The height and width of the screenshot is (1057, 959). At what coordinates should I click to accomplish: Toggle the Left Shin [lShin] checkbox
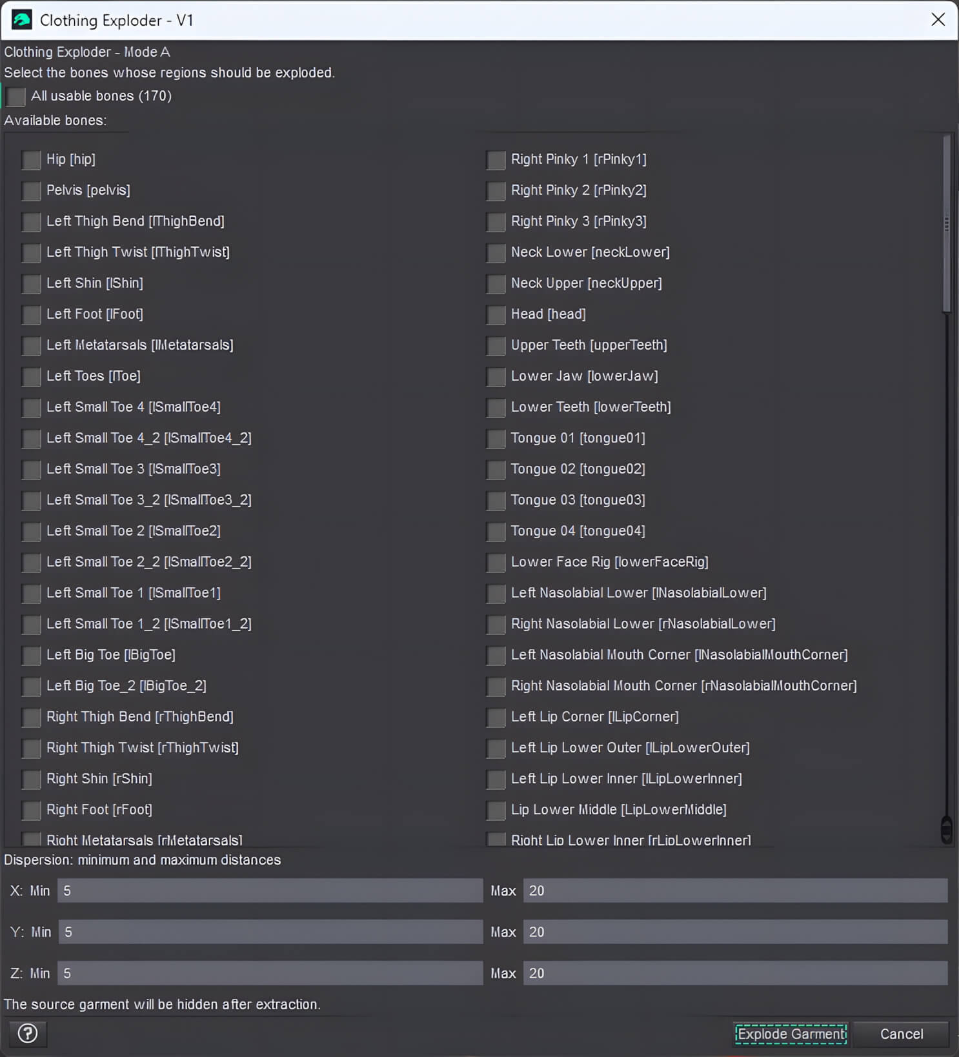31,283
